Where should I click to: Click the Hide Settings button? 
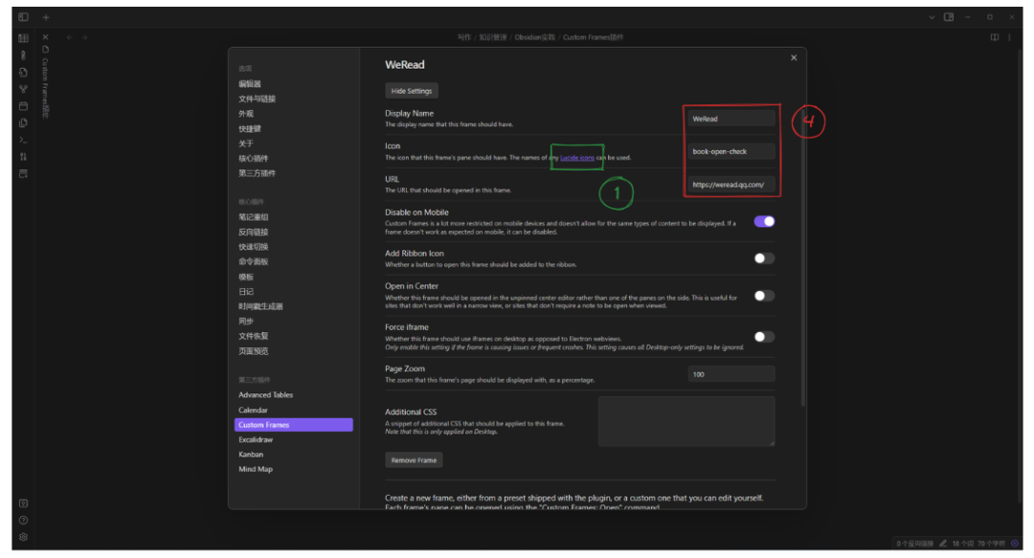[412, 91]
